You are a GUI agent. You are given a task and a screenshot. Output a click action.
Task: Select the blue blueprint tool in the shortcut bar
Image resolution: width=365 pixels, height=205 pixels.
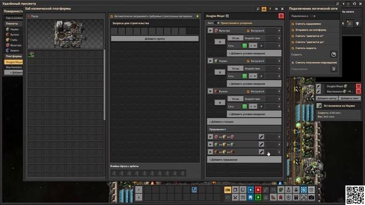click(x=250, y=190)
